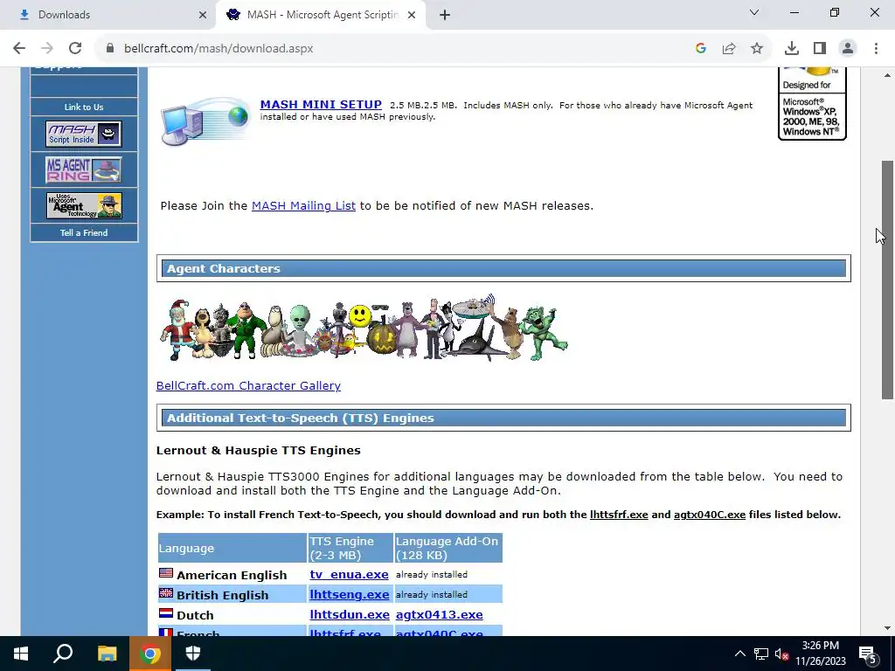Close the Downloads tab
Image resolution: width=895 pixels, height=671 pixels.
[x=203, y=15]
